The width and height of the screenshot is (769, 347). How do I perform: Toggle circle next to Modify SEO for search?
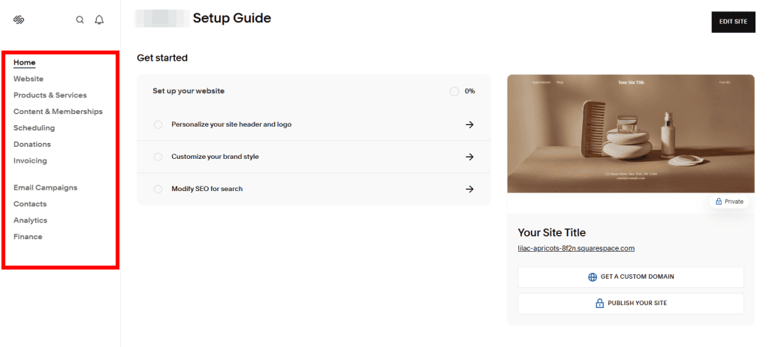(158, 189)
